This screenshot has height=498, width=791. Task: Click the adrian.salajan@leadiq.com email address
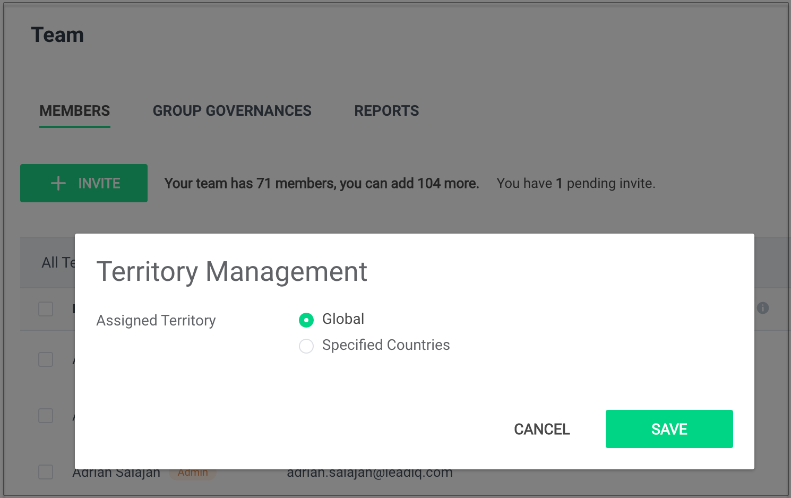(x=369, y=473)
